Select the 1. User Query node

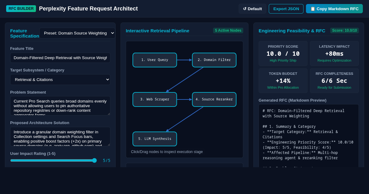[155, 60]
